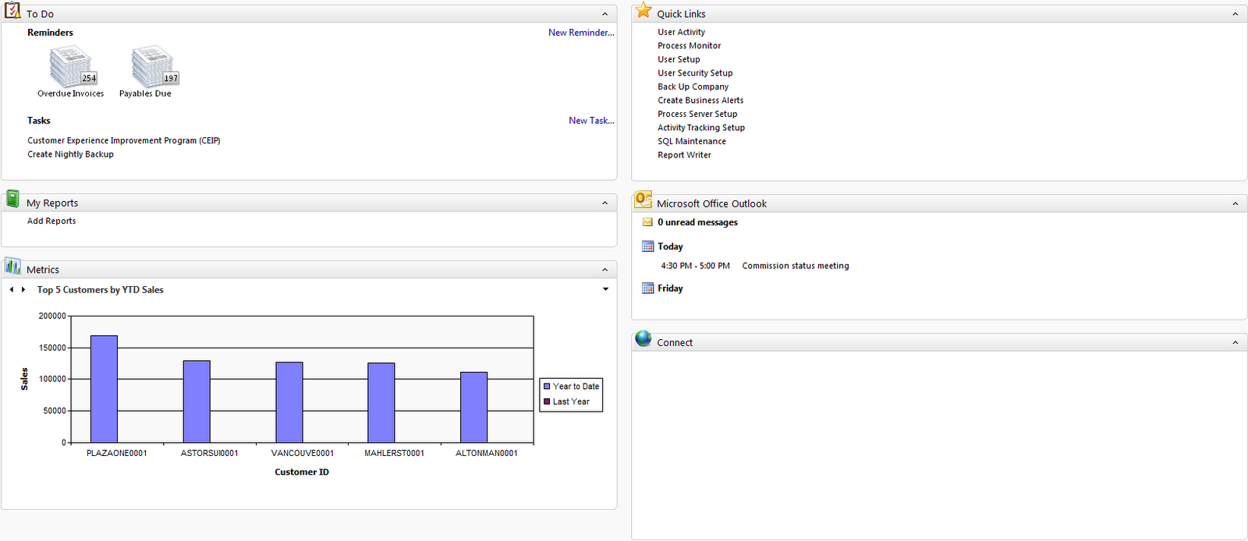Click the Tasks heading

(x=39, y=121)
